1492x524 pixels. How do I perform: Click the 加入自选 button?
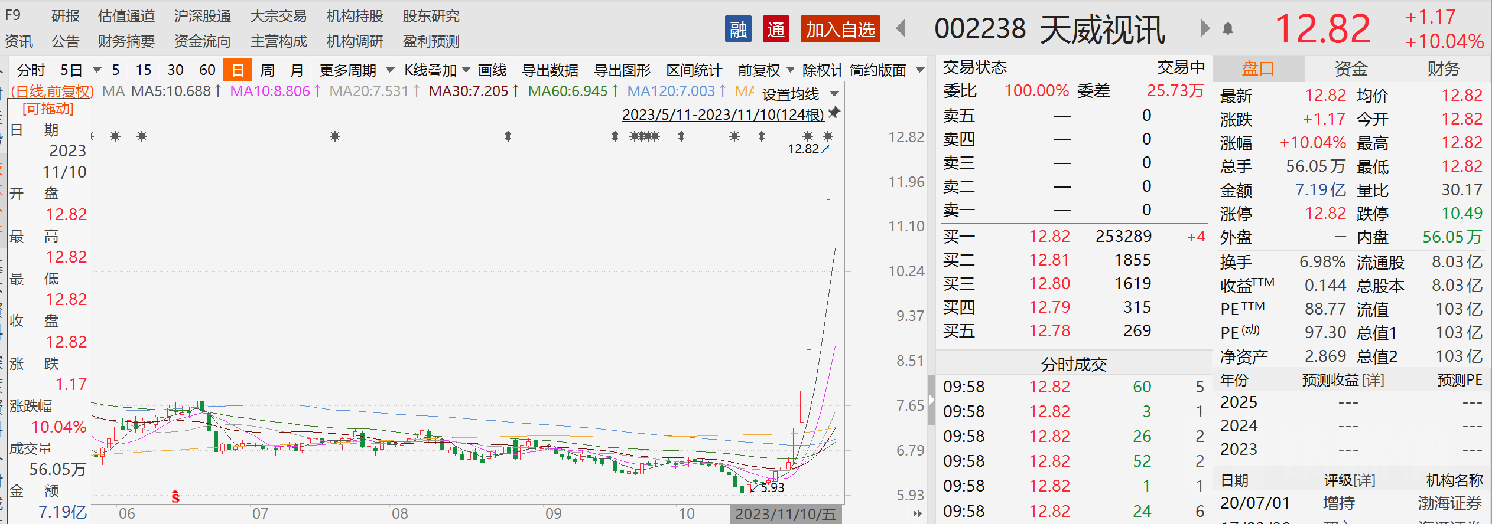click(840, 29)
